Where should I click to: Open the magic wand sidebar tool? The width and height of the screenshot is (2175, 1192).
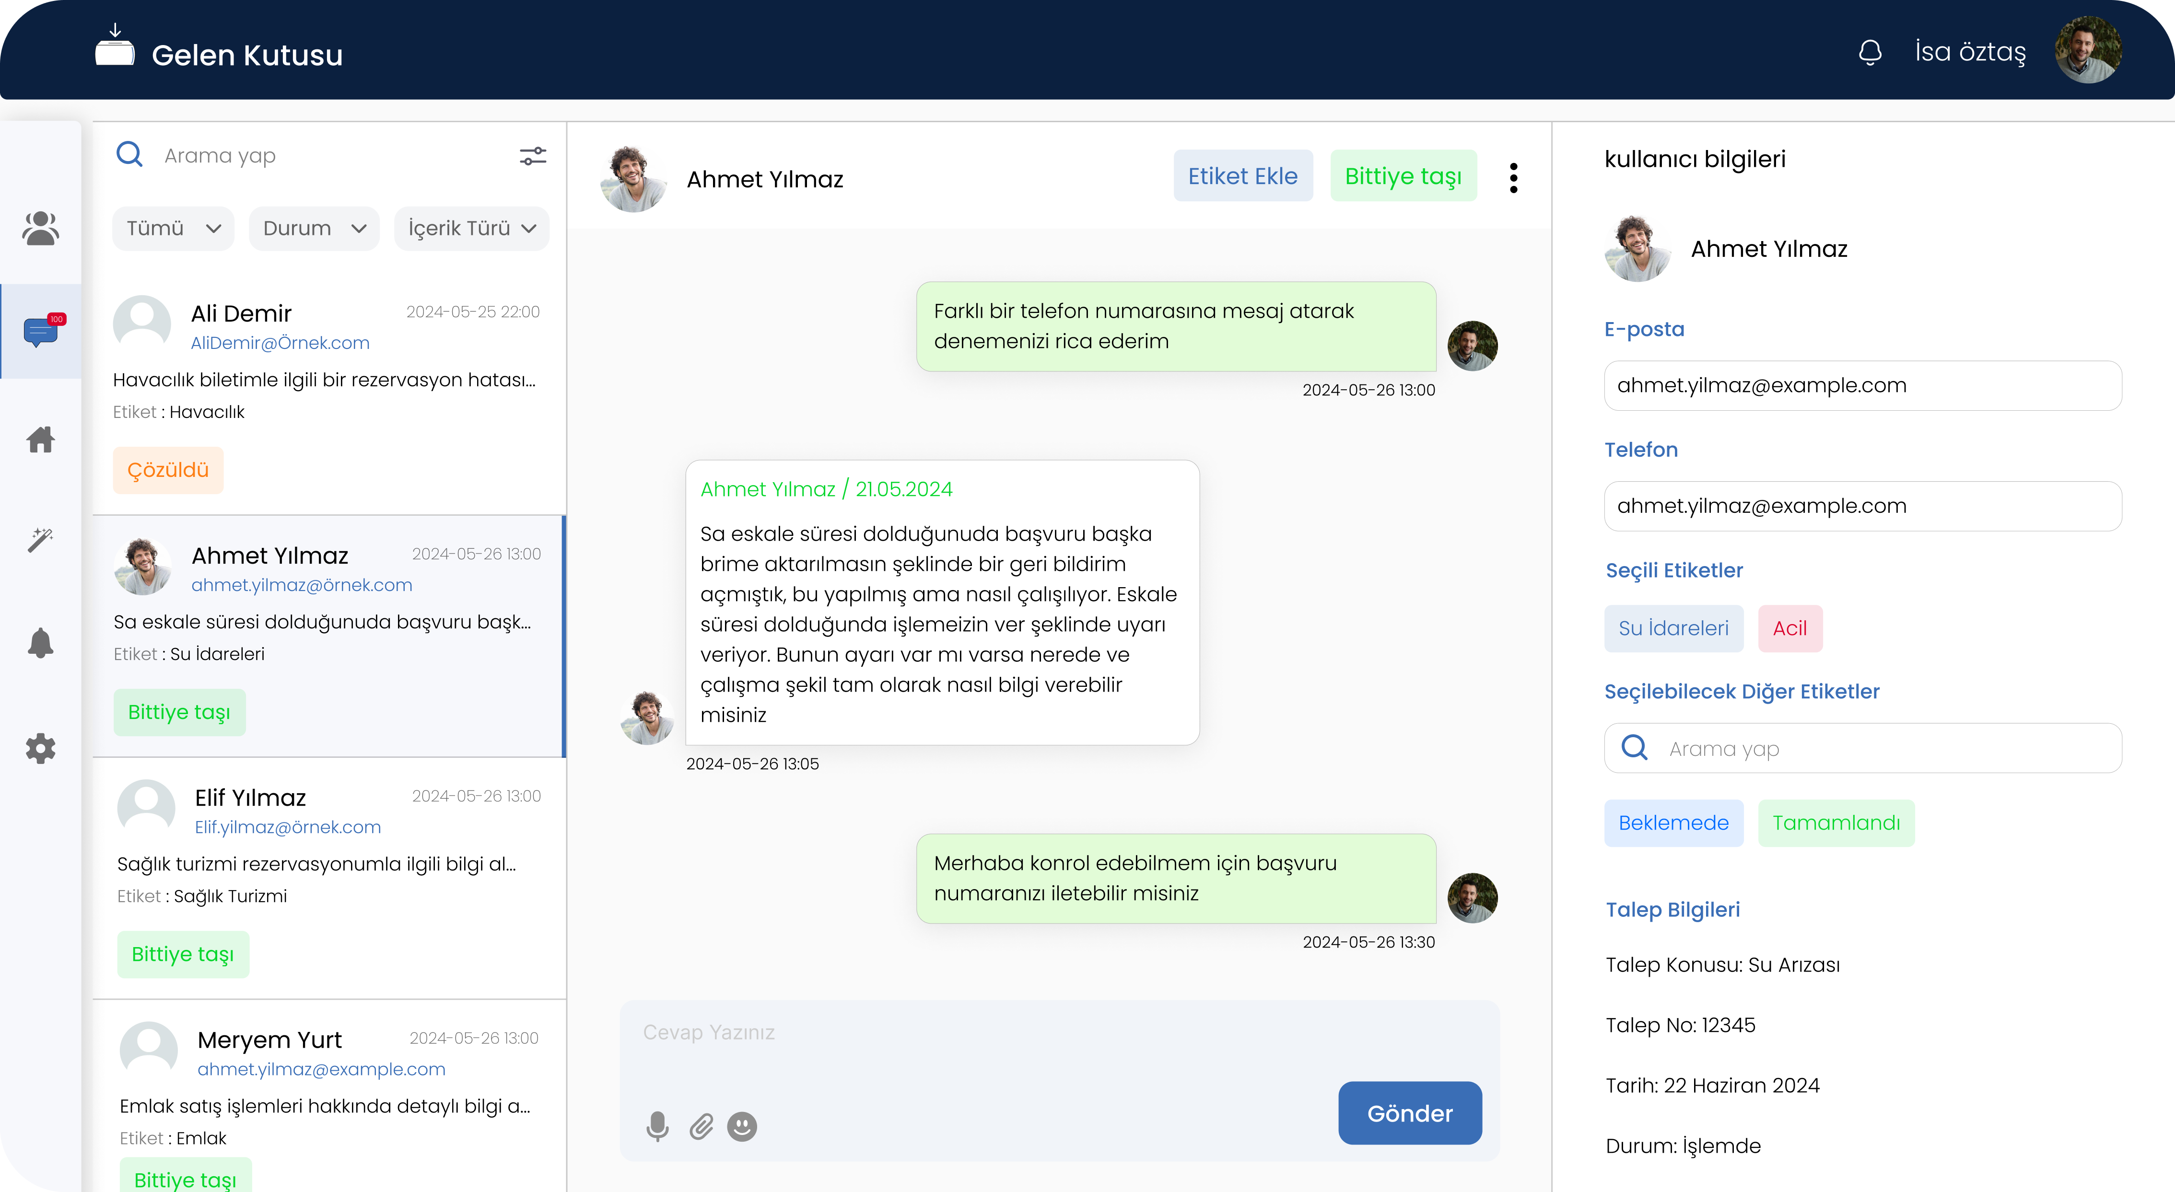coord(41,539)
